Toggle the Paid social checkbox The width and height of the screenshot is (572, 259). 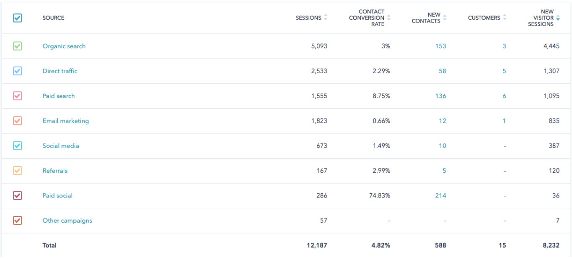click(x=17, y=195)
